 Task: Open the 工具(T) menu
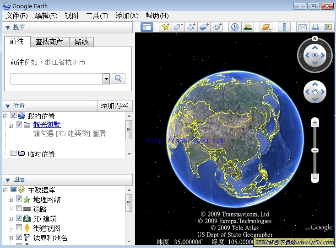[x=97, y=16]
